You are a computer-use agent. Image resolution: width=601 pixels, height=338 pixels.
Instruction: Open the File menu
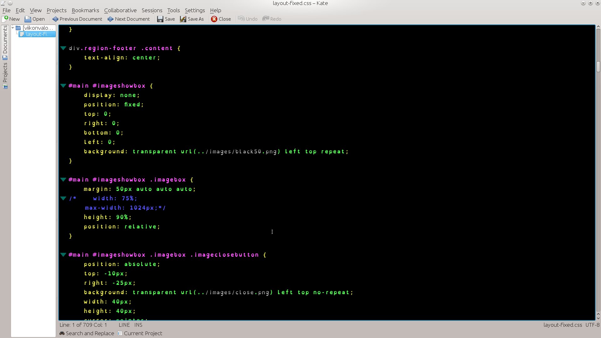pyautogui.click(x=7, y=10)
